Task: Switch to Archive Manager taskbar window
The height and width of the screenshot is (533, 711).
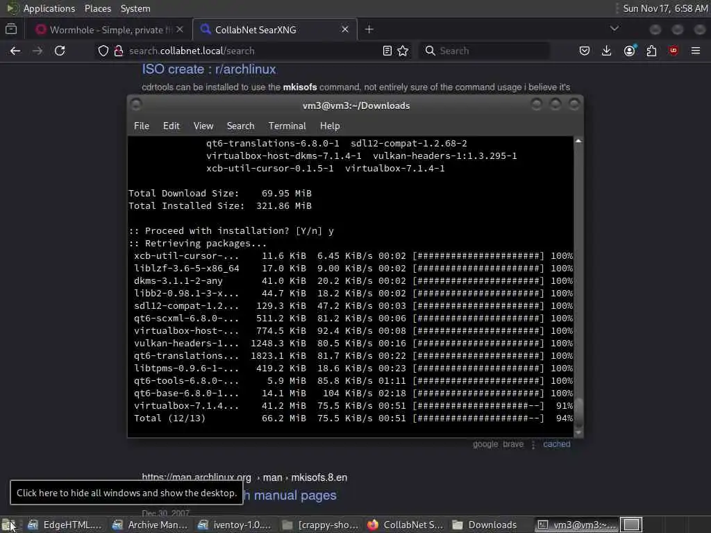Action: [150, 525]
